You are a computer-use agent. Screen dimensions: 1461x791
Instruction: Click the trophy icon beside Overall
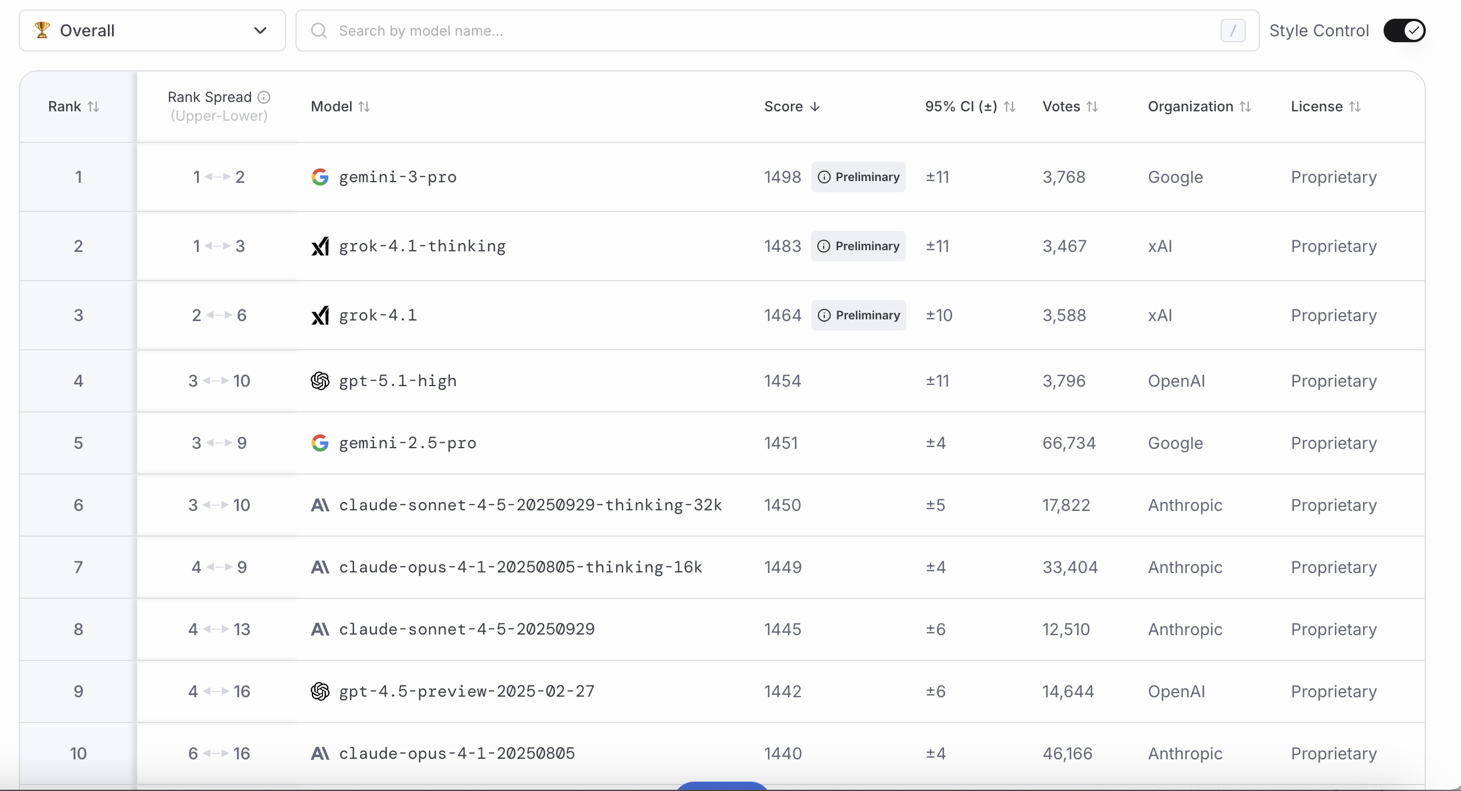click(42, 30)
